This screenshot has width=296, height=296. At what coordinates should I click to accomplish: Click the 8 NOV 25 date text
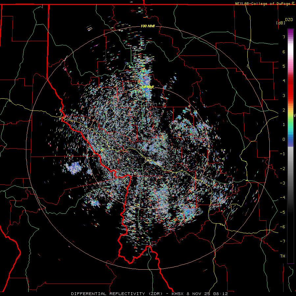[x=198, y=294]
